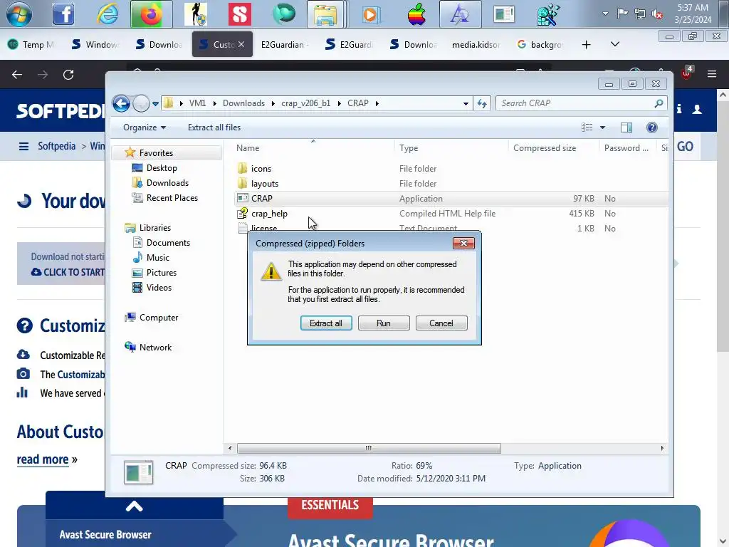
Task: Select Recent Places in Favorites
Action: (172, 198)
